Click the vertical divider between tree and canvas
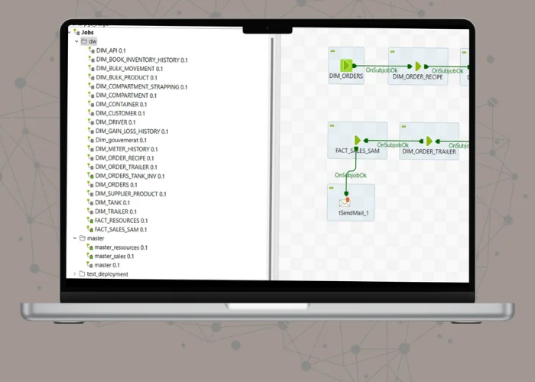 click(x=272, y=153)
